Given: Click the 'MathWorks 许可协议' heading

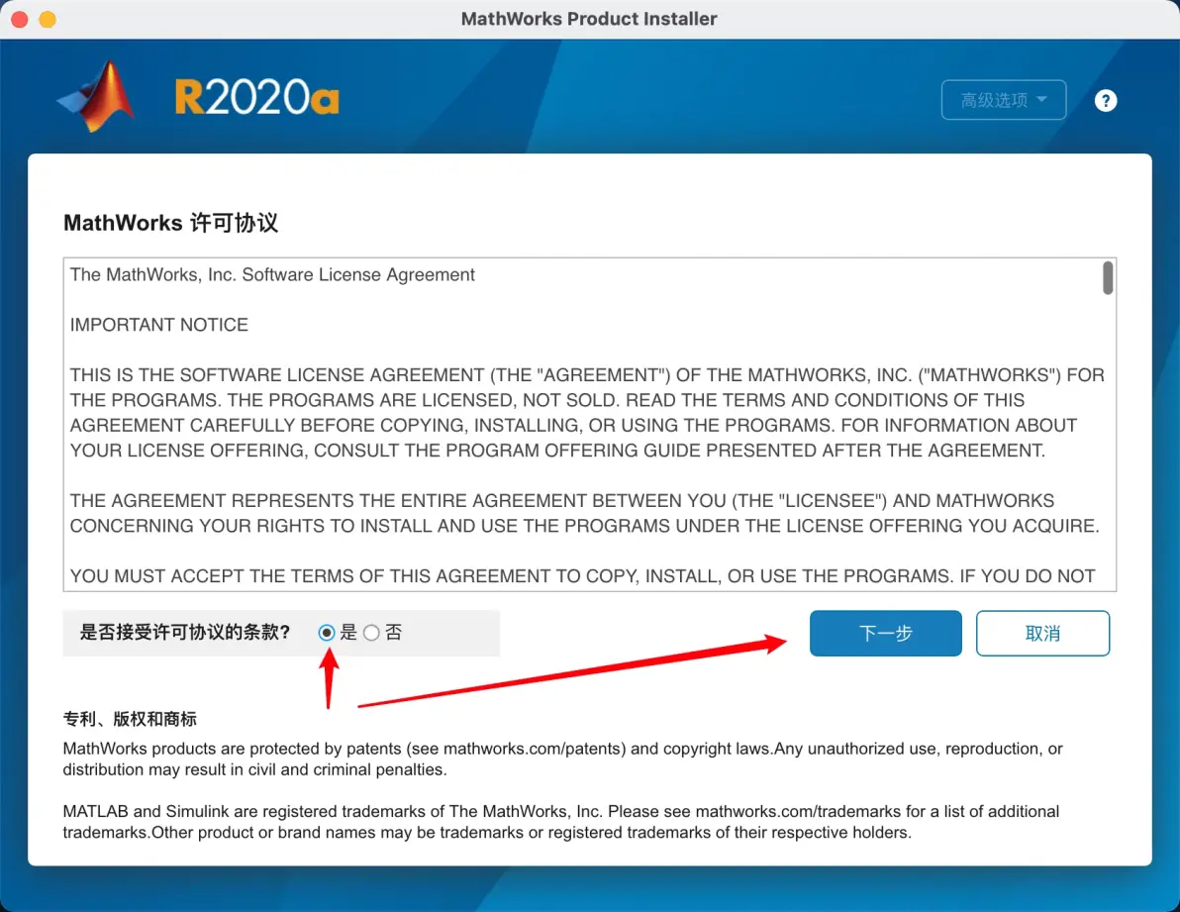Looking at the screenshot, I should (171, 223).
